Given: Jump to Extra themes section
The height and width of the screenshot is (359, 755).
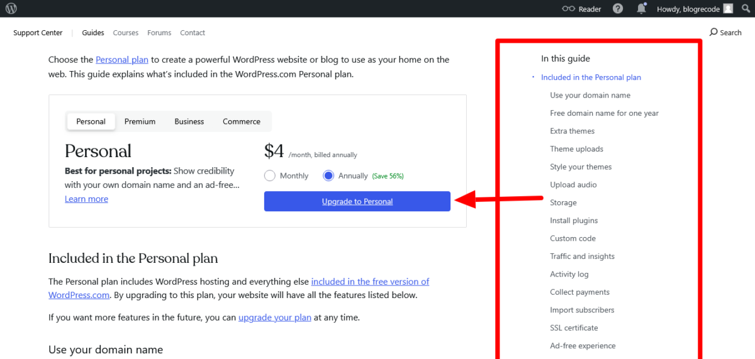Looking at the screenshot, I should 572,131.
